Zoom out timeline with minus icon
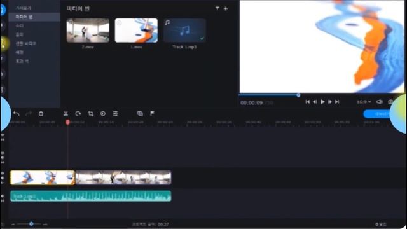407x229 pixels. click(x=13, y=224)
